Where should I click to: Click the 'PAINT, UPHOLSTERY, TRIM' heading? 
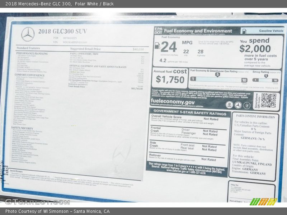(x=84, y=54)
